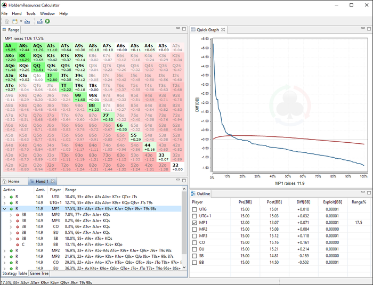The image size is (373, 285).
Task: Maximize the Quick Graph panel
Action: 369,29
